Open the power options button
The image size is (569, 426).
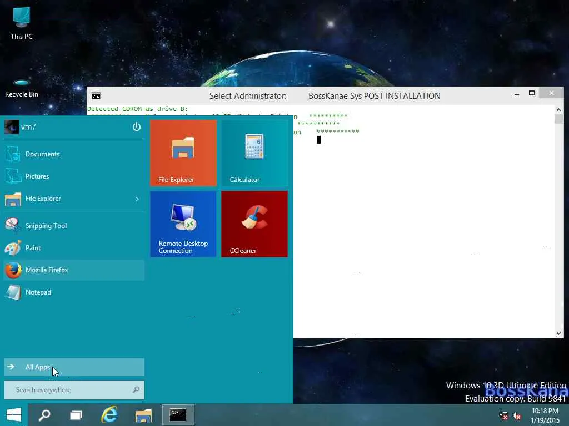[137, 127]
